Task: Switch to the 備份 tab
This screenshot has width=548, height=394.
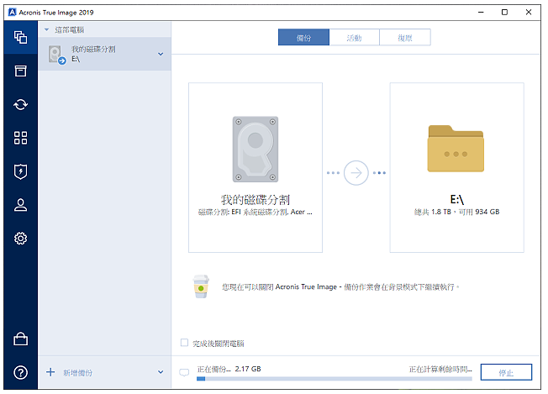Action: tap(303, 37)
